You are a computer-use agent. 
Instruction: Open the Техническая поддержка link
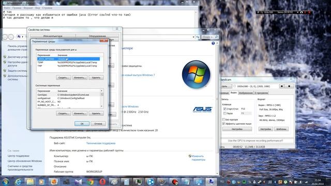pos(101,143)
